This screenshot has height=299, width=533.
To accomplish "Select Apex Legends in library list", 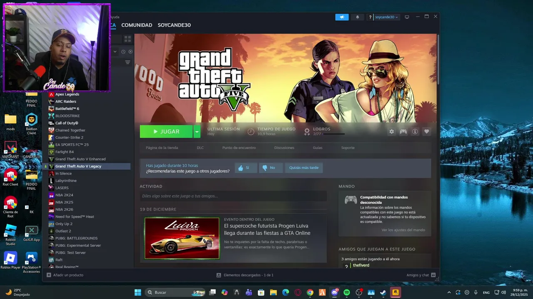I will coord(67,94).
